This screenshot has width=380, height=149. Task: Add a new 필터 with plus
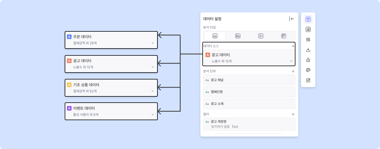tap(293, 114)
